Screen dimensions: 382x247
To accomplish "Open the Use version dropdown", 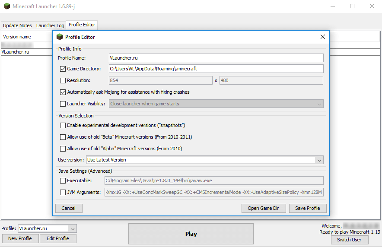I will click(205, 160).
